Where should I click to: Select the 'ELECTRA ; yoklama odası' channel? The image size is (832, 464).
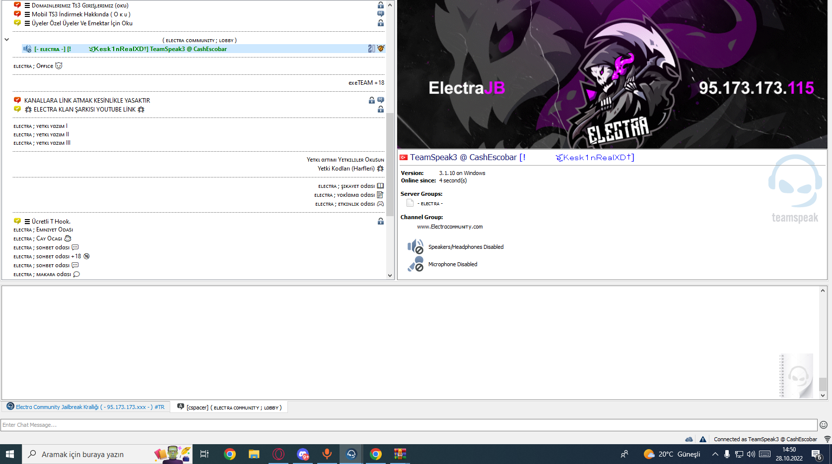[349, 195]
